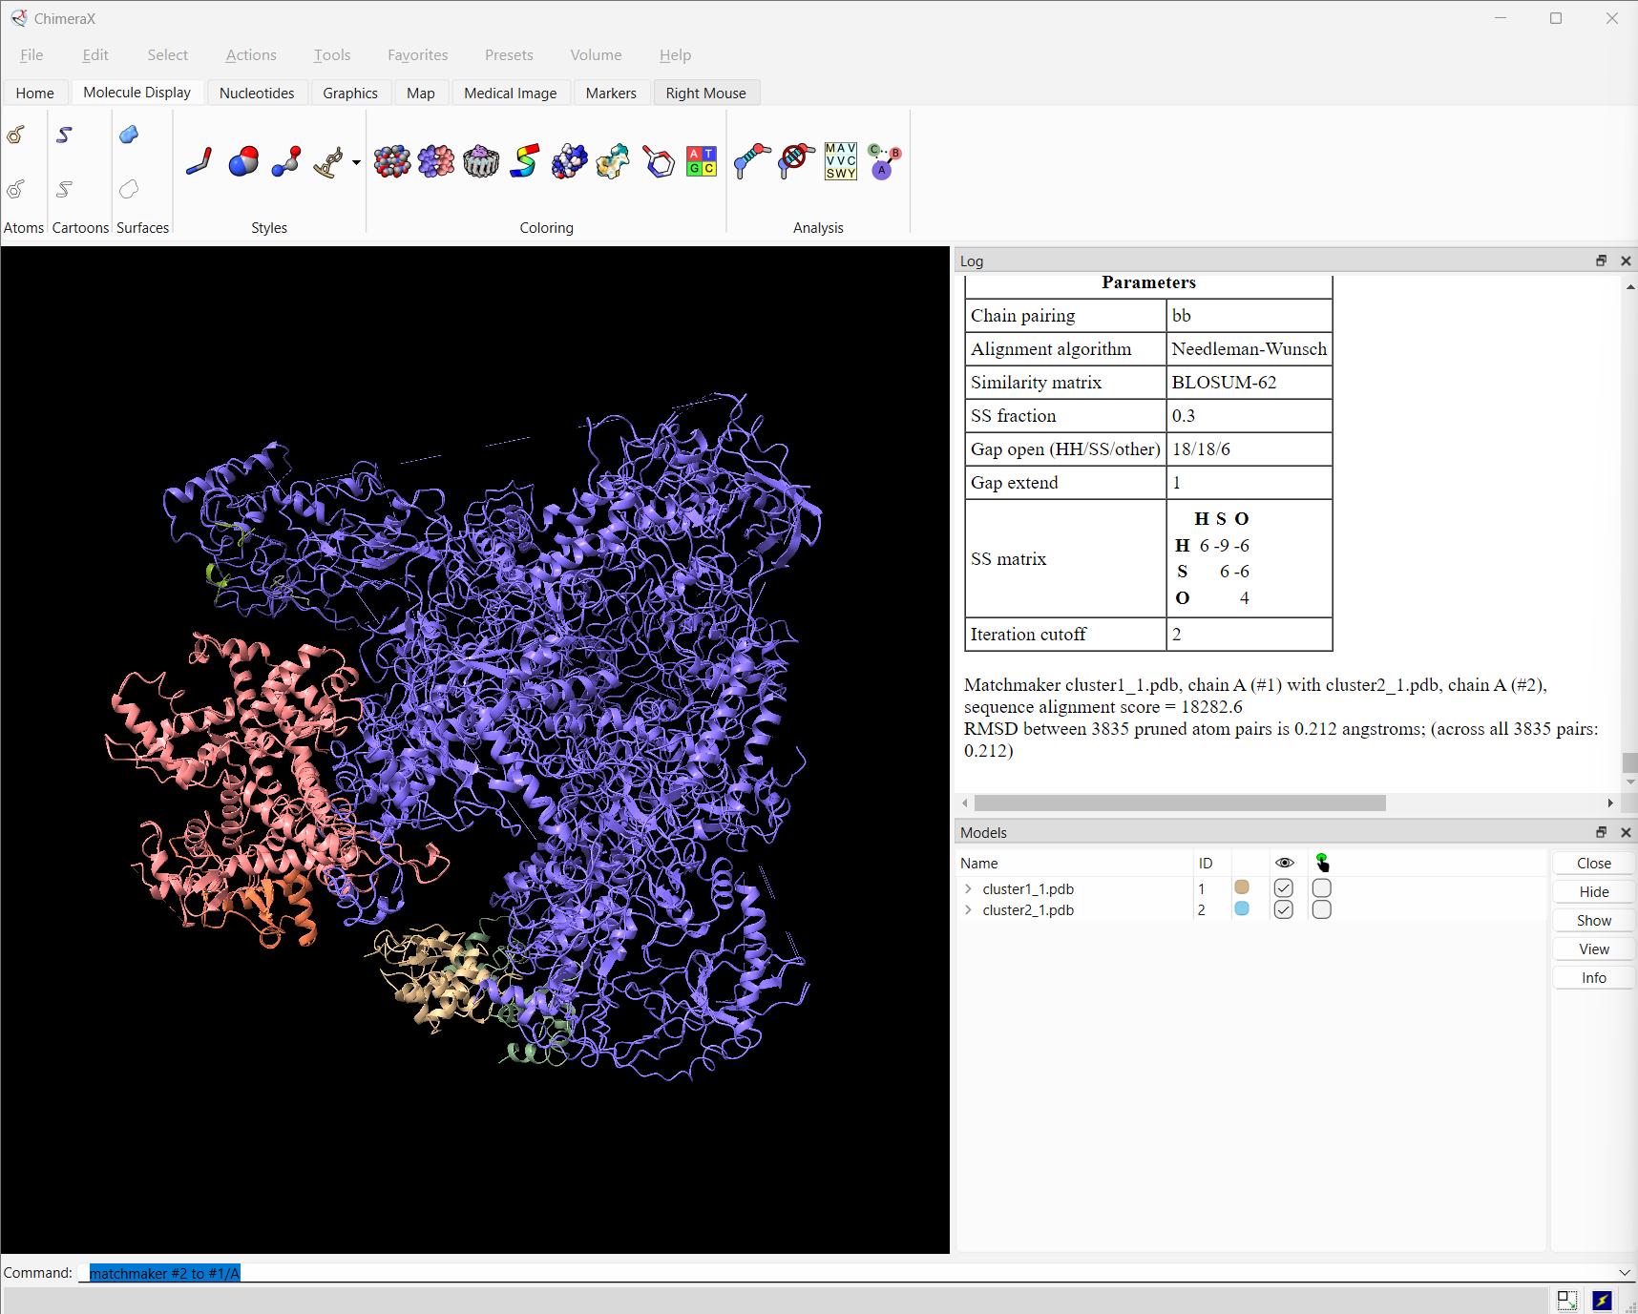
Task: Show atoms icon in Atoms group
Action: [x=16, y=135]
